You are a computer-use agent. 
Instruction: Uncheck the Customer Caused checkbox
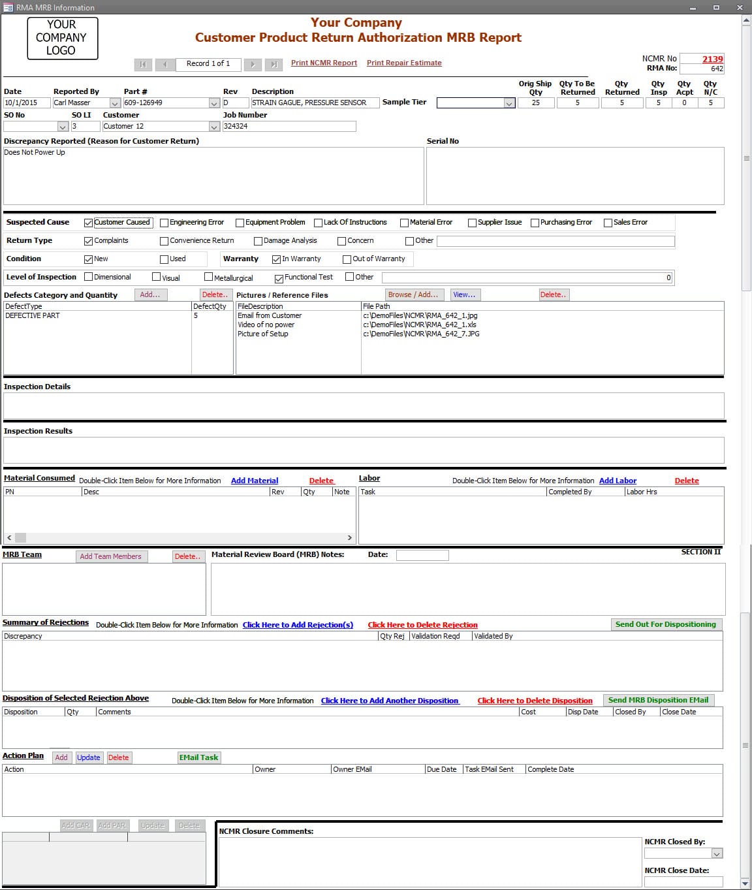tap(88, 223)
